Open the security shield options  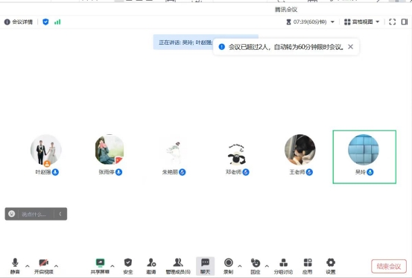coord(128,266)
